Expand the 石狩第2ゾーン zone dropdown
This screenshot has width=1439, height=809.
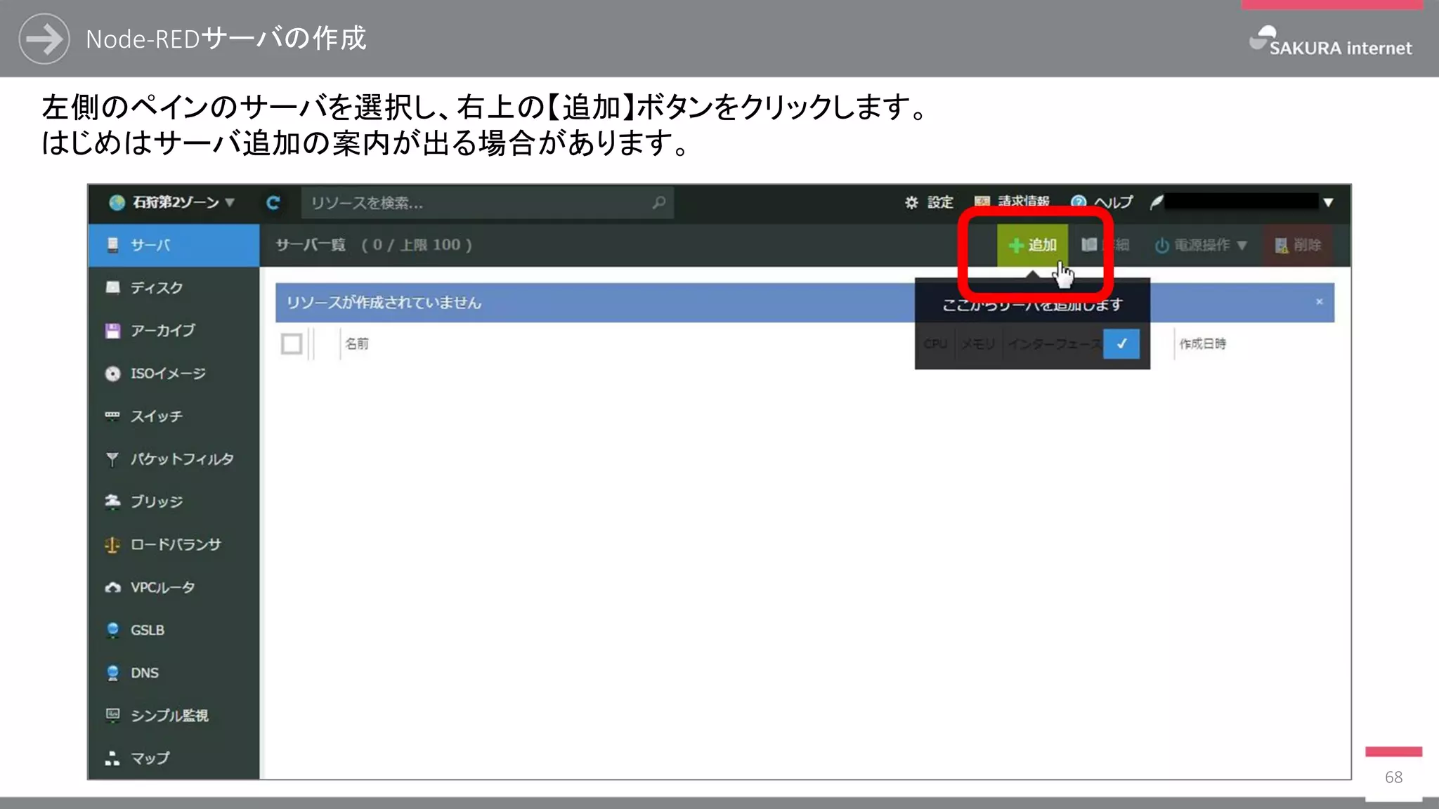point(172,203)
